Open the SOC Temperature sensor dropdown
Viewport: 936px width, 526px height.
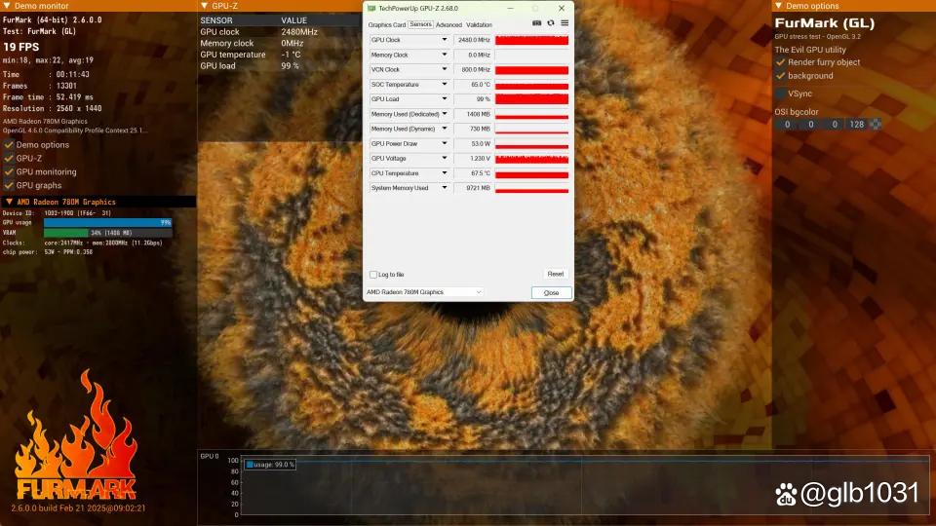click(x=445, y=85)
